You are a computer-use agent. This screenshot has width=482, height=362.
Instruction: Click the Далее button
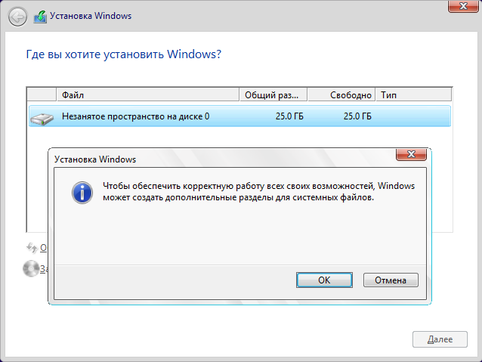tap(439, 339)
